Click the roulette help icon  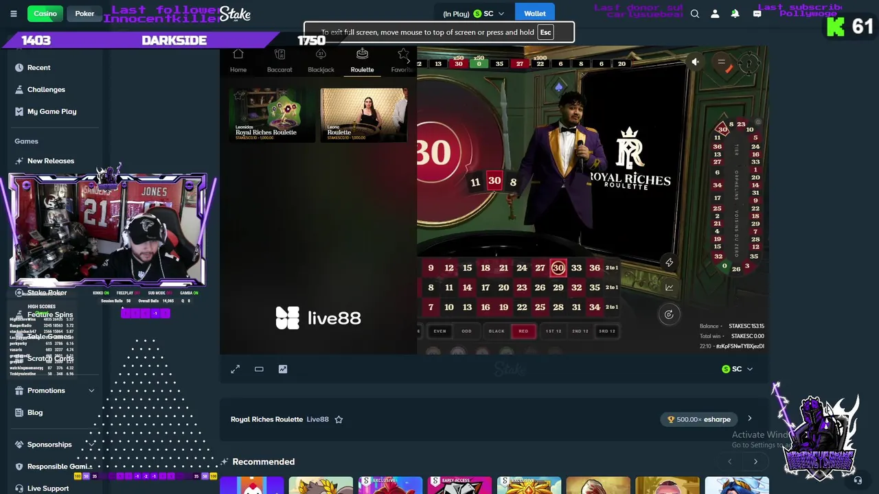[749, 63]
